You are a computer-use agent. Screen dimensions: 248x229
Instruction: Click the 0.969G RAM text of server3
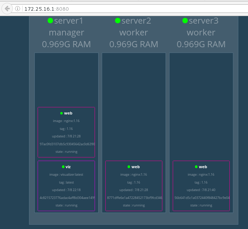[201, 44]
